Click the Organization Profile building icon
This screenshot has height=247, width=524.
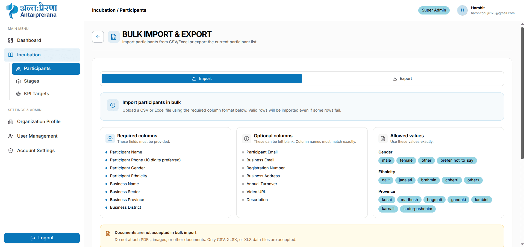click(x=11, y=122)
